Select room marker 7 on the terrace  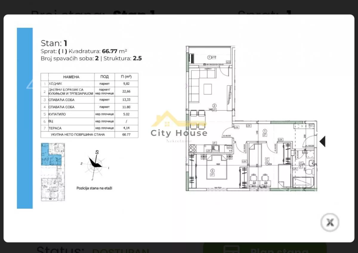click(x=209, y=57)
